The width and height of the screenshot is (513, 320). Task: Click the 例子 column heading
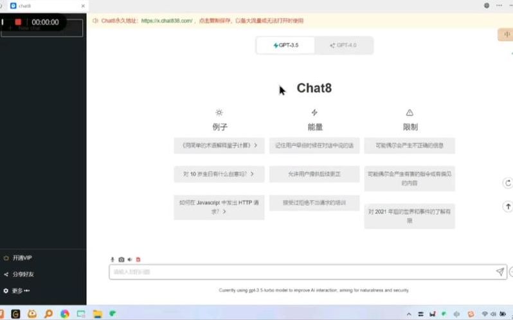(x=219, y=127)
